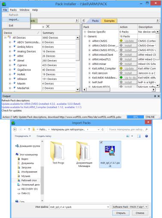Refresh the folder location
The image size is (162, 218).
click(x=102, y=130)
